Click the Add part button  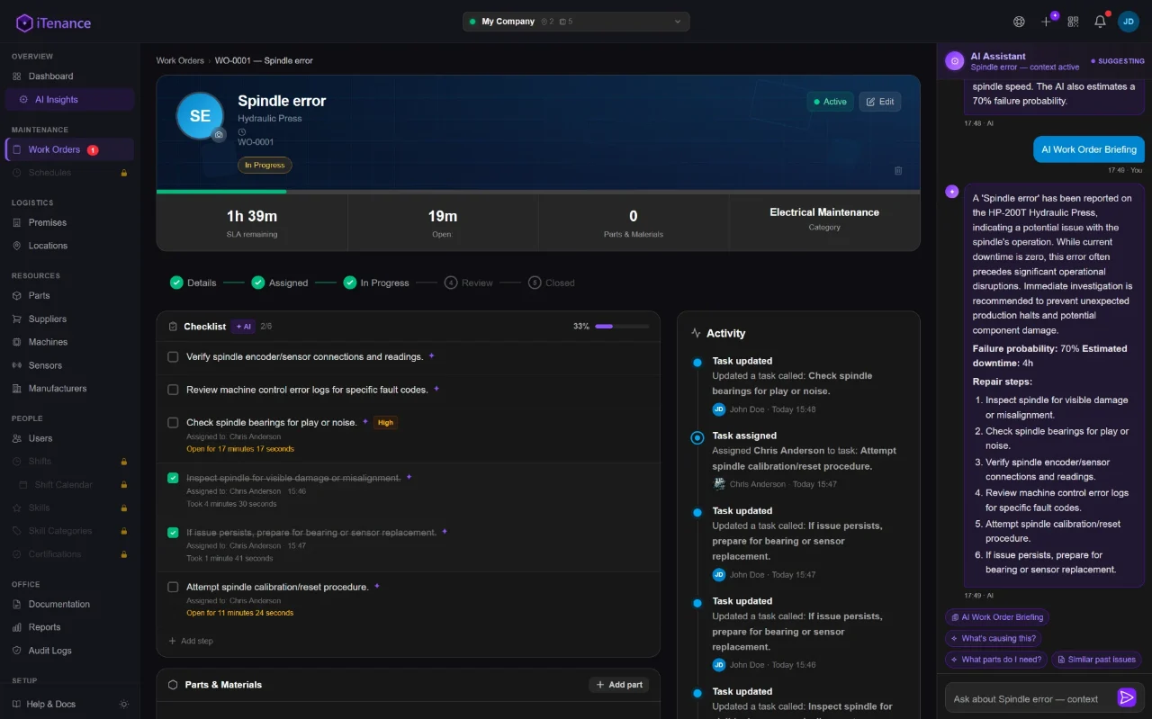coord(619,685)
